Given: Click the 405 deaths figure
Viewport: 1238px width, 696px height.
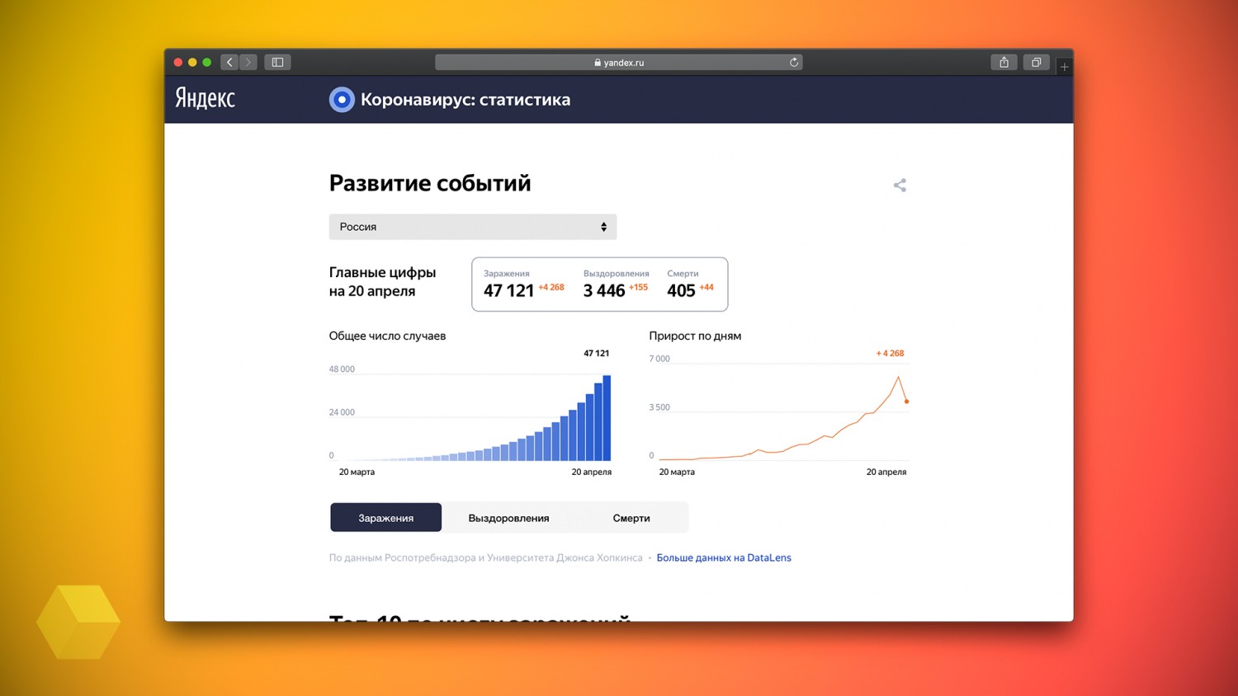Looking at the screenshot, I should [x=681, y=290].
